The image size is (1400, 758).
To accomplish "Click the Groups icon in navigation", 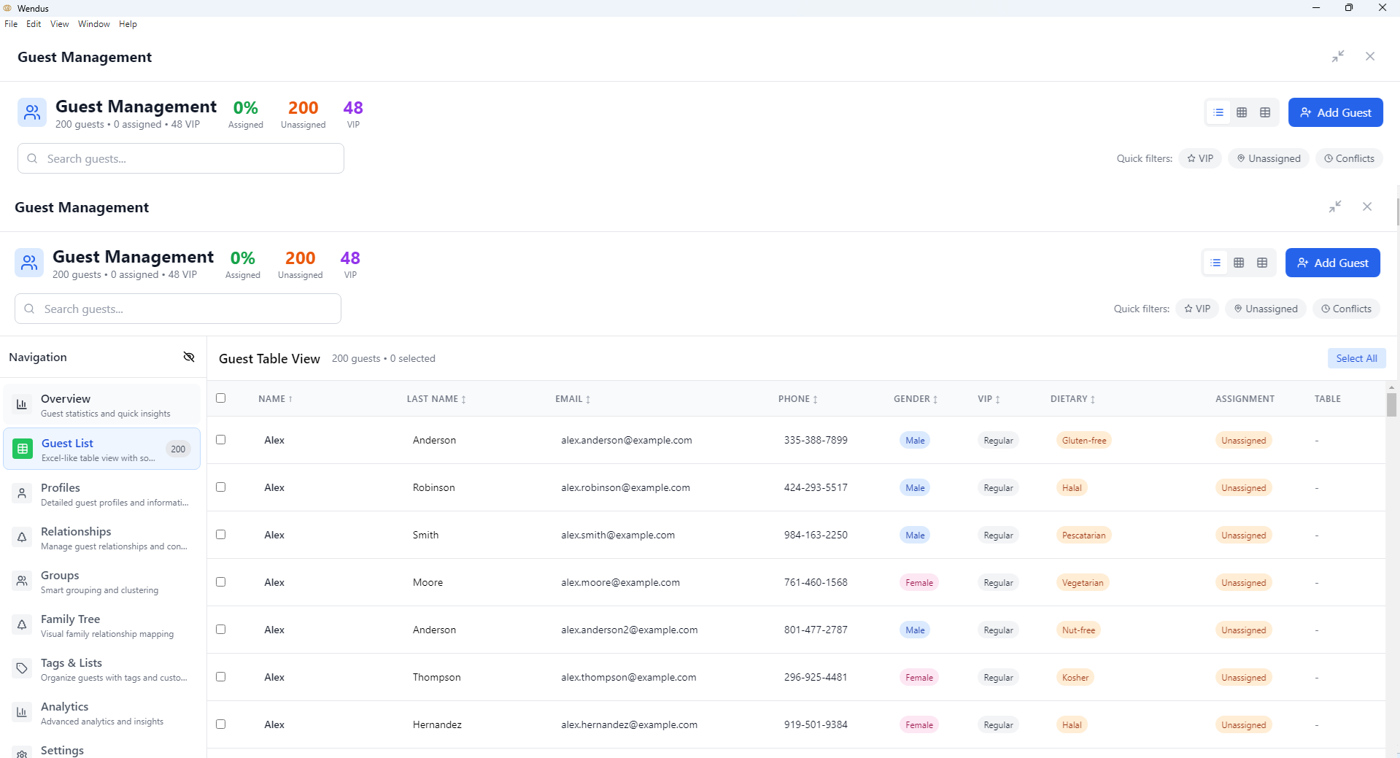I will point(22,581).
